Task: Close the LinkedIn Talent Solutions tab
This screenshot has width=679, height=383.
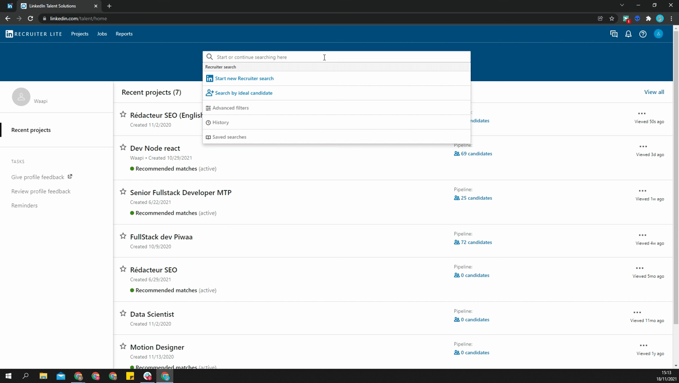Action: (x=96, y=6)
